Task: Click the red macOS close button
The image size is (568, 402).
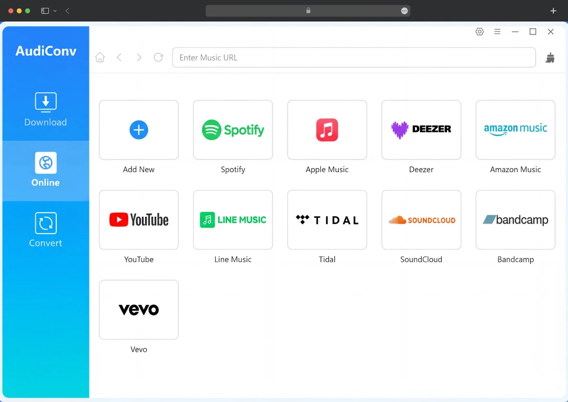Action: click(x=11, y=11)
